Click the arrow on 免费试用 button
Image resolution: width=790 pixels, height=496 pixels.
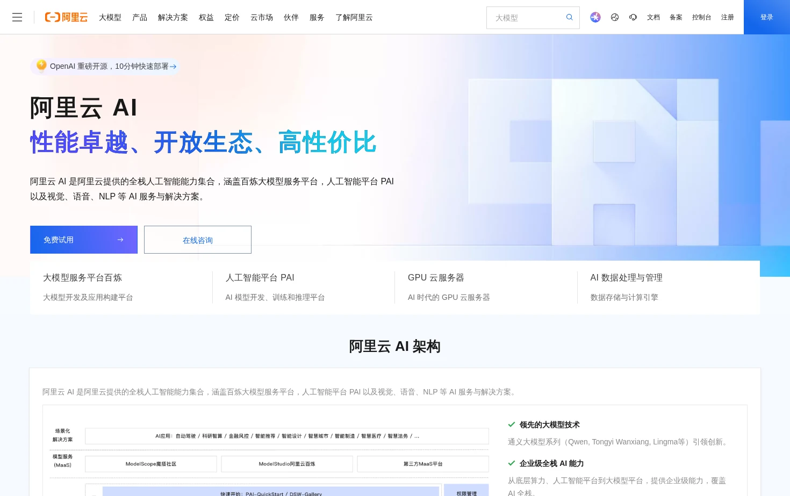(120, 240)
